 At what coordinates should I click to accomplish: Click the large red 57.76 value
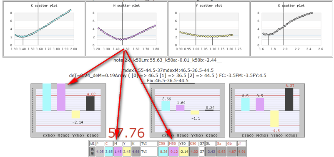click(126, 133)
